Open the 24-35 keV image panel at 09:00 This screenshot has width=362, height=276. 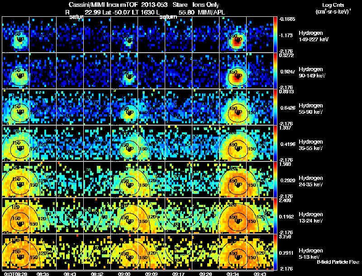pyautogui.click(x=124, y=179)
